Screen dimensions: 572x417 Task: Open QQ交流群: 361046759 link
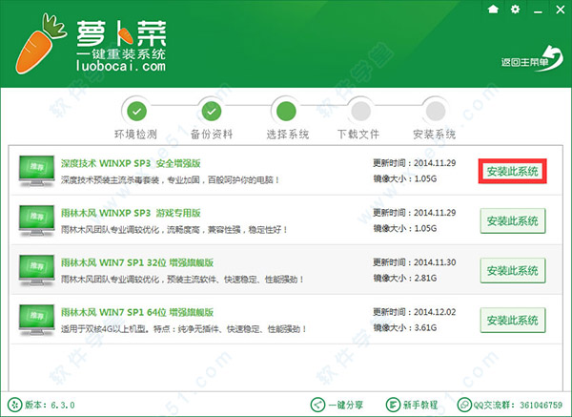pos(518,405)
